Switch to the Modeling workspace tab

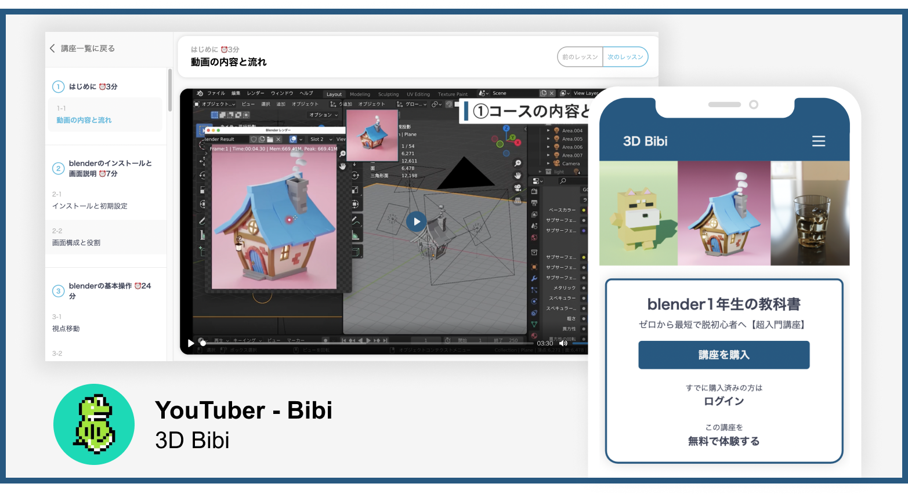360,94
